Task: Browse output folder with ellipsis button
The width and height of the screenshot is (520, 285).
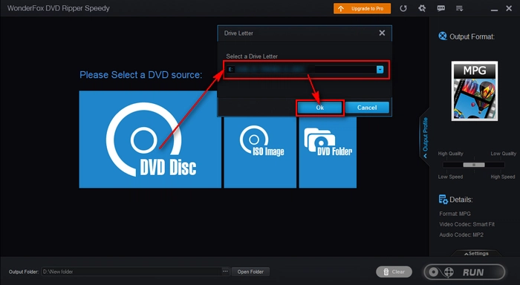Action: coord(225,272)
